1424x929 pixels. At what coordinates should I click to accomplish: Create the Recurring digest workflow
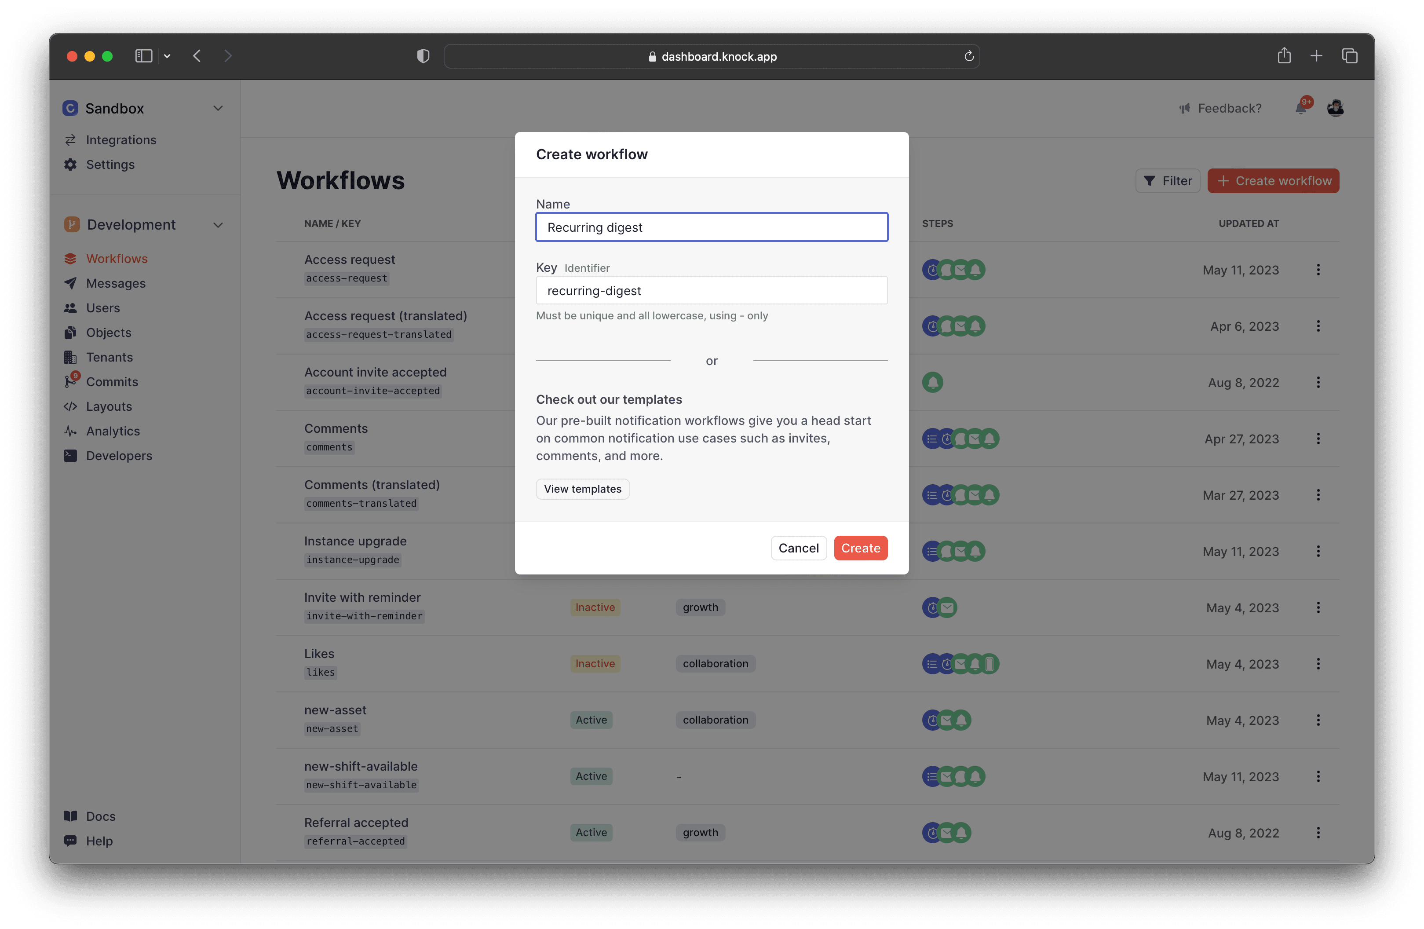coord(860,548)
